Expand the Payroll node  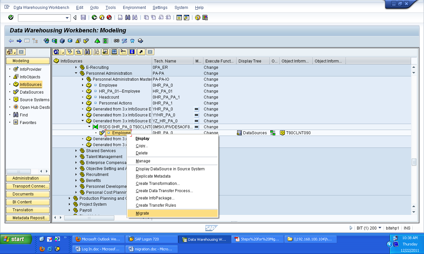pos(69,210)
